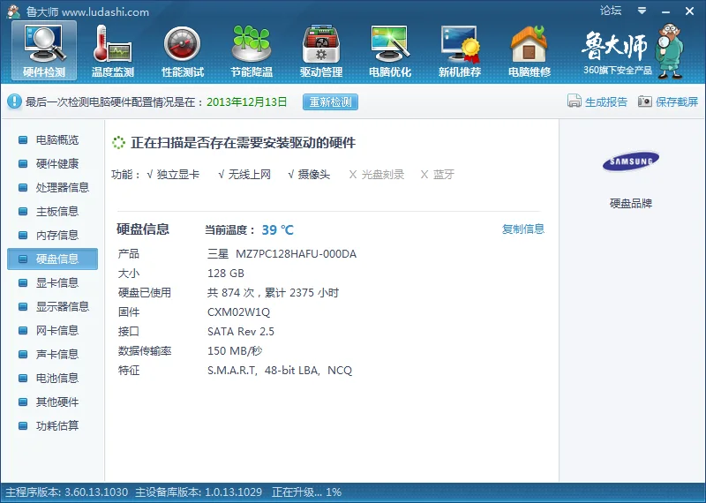Open the 论坛 forum link
This screenshot has width=706, height=503.
tap(611, 11)
